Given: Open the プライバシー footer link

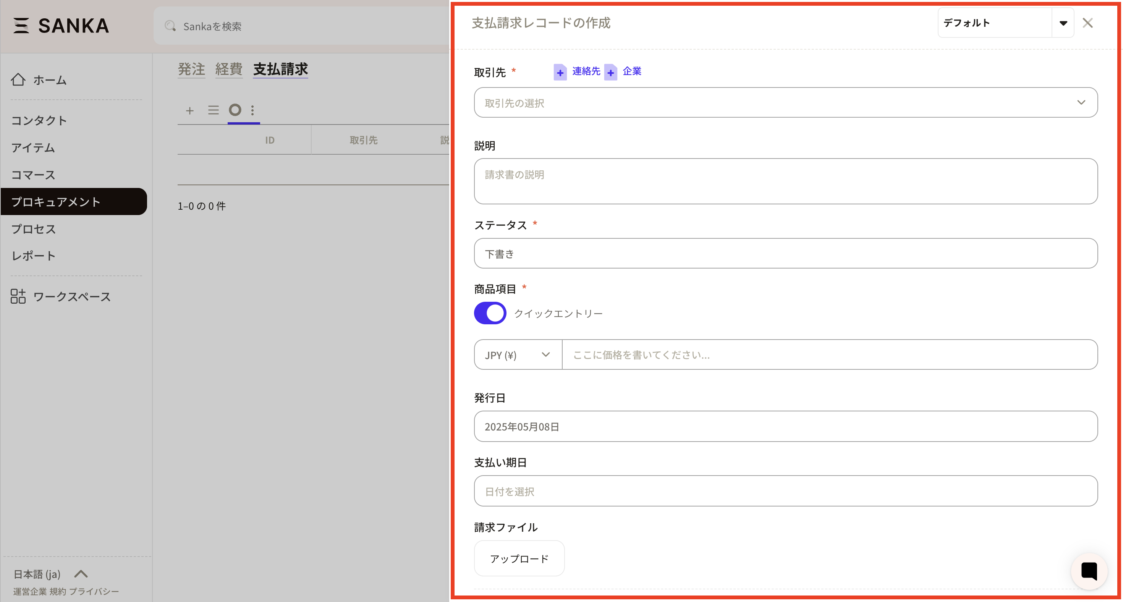Looking at the screenshot, I should [94, 592].
